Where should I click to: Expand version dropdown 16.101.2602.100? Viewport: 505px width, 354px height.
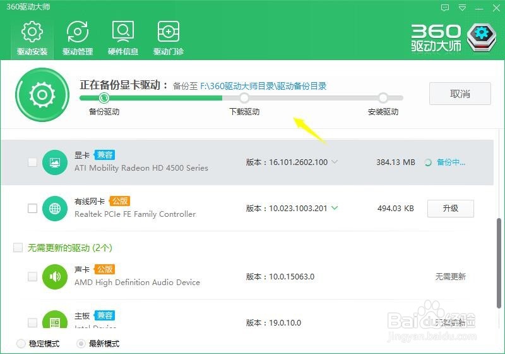[x=335, y=162]
